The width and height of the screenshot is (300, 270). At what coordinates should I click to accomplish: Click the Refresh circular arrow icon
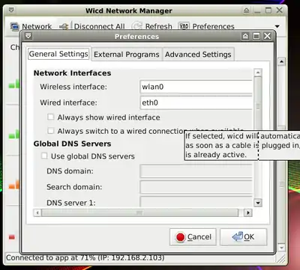click(136, 26)
